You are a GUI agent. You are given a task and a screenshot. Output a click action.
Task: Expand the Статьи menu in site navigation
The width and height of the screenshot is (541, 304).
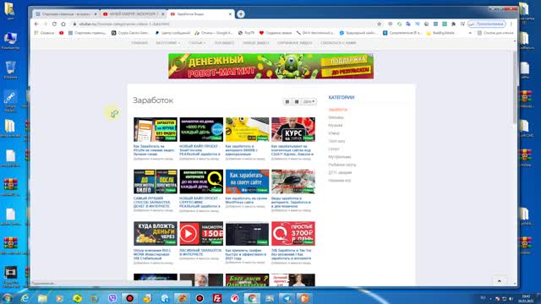197,43
